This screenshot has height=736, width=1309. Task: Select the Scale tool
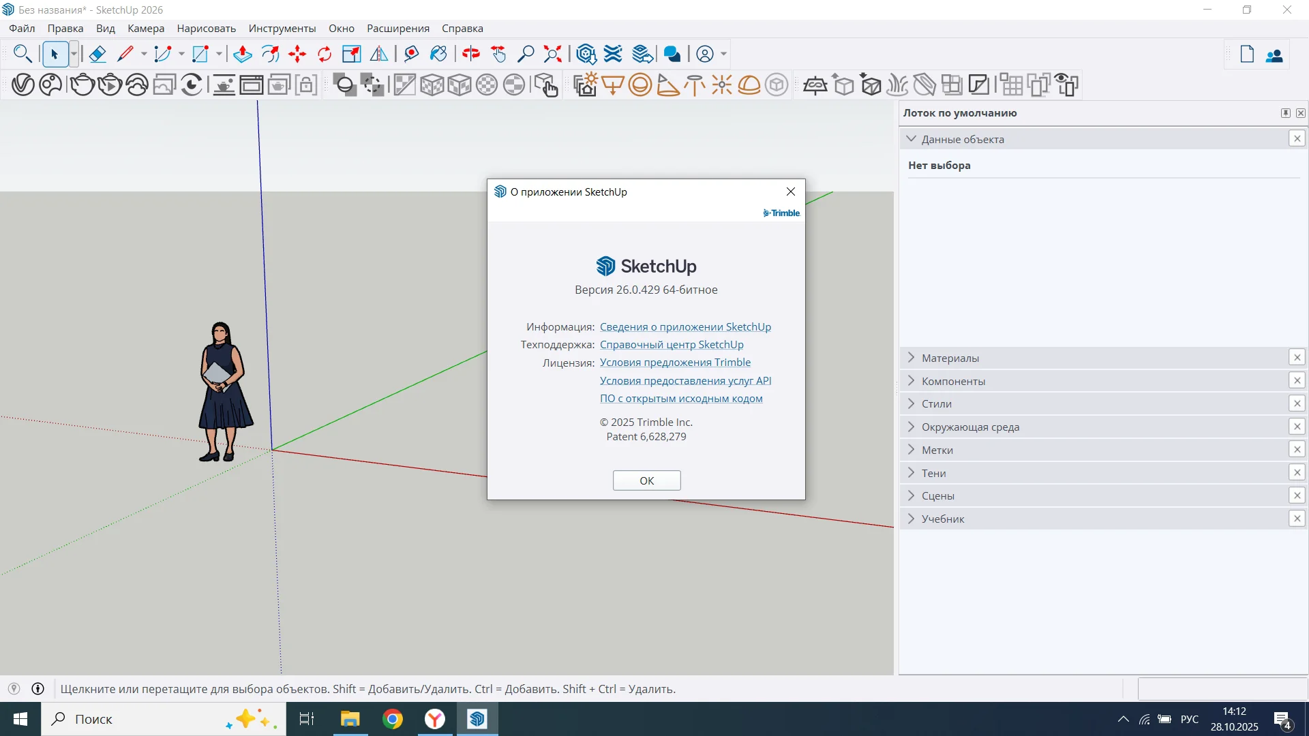click(352, 54)
